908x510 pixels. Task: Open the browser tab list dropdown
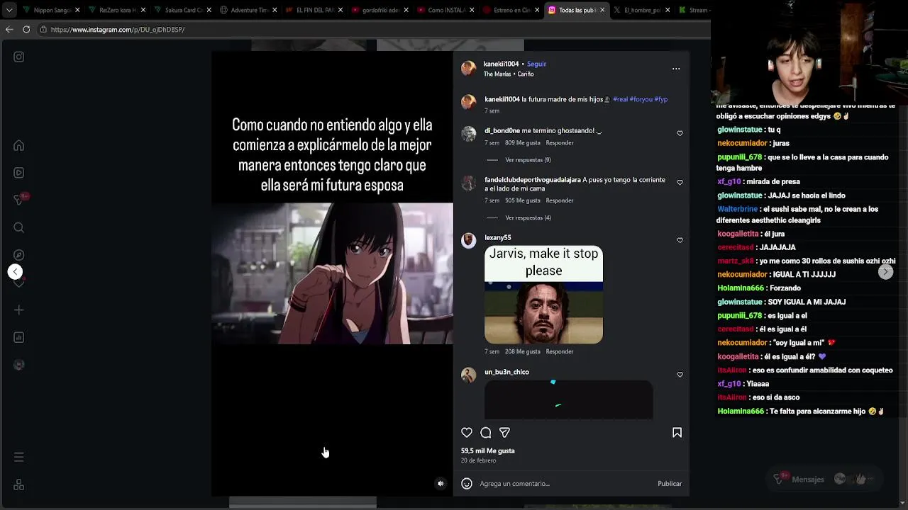10,10
